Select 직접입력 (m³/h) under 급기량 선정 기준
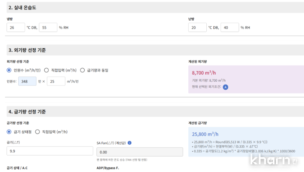Image resolution: width=304 pixels, height=172 pixels. click(38, 132)
